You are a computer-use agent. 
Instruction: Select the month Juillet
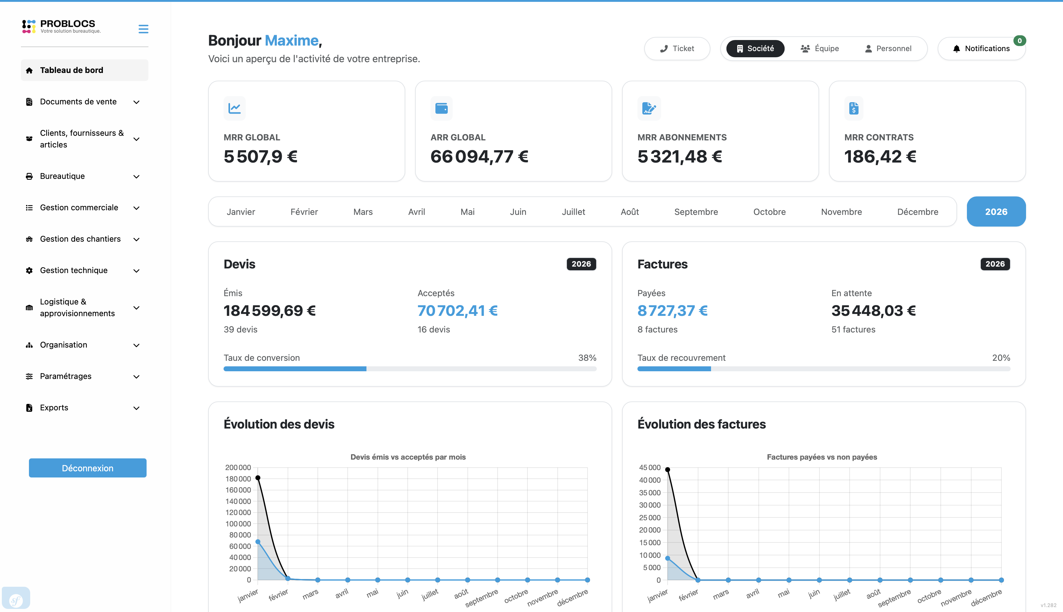point(573,211)
